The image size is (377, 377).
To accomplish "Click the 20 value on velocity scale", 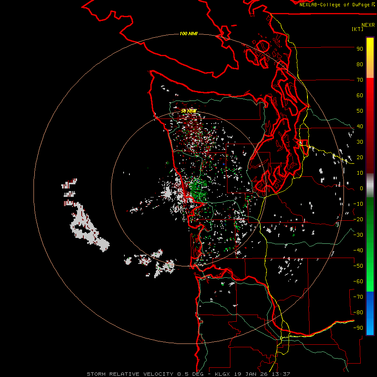I will click(x=360, y=158).
